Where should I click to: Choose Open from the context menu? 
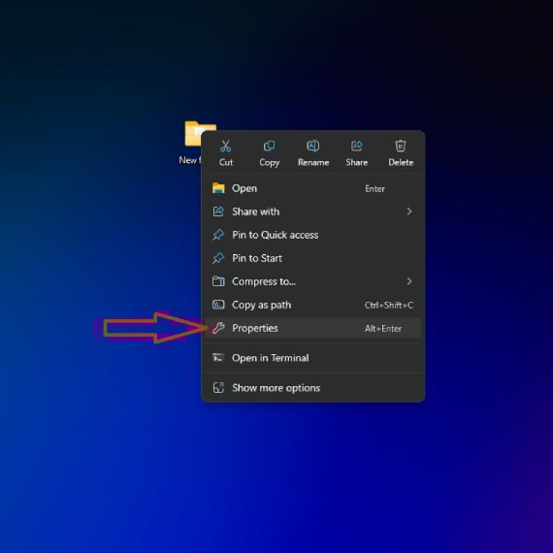[x=312, y=188]
